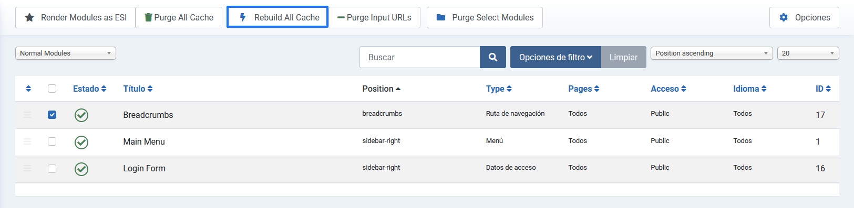Click 'Datos de acceso' type cell
The width and height of the screenshot is (854, 208).
pos(511,168)
